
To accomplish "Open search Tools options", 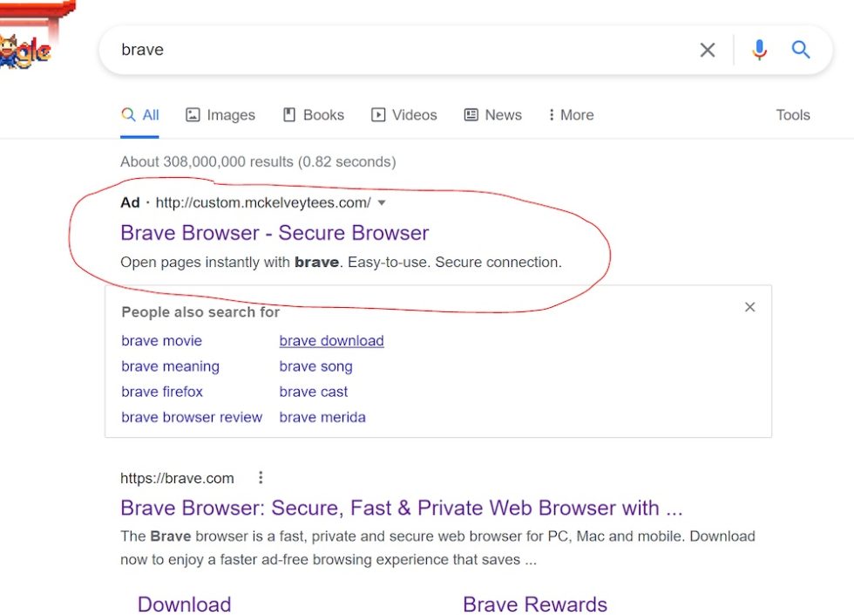I will click(792, 114).
